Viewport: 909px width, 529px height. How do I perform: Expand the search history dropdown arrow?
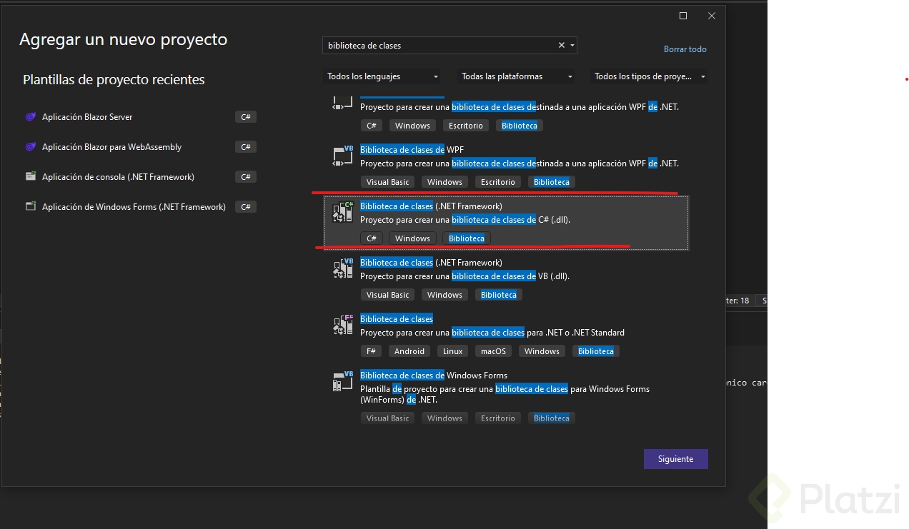572,46
